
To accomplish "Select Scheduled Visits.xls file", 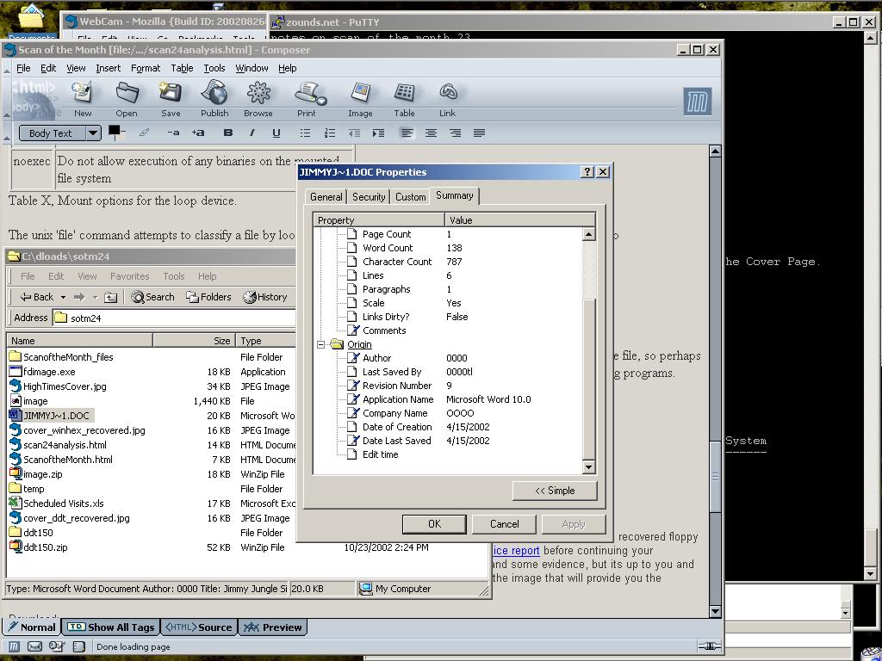I will (x=63, y=503).
